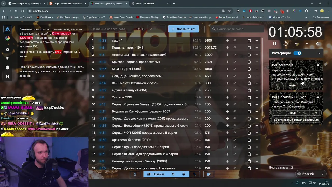The image size is (332, 187).
Task: Click the 9074,73 amount of "Поднять якоря"
Action: [x=211, y=48]
